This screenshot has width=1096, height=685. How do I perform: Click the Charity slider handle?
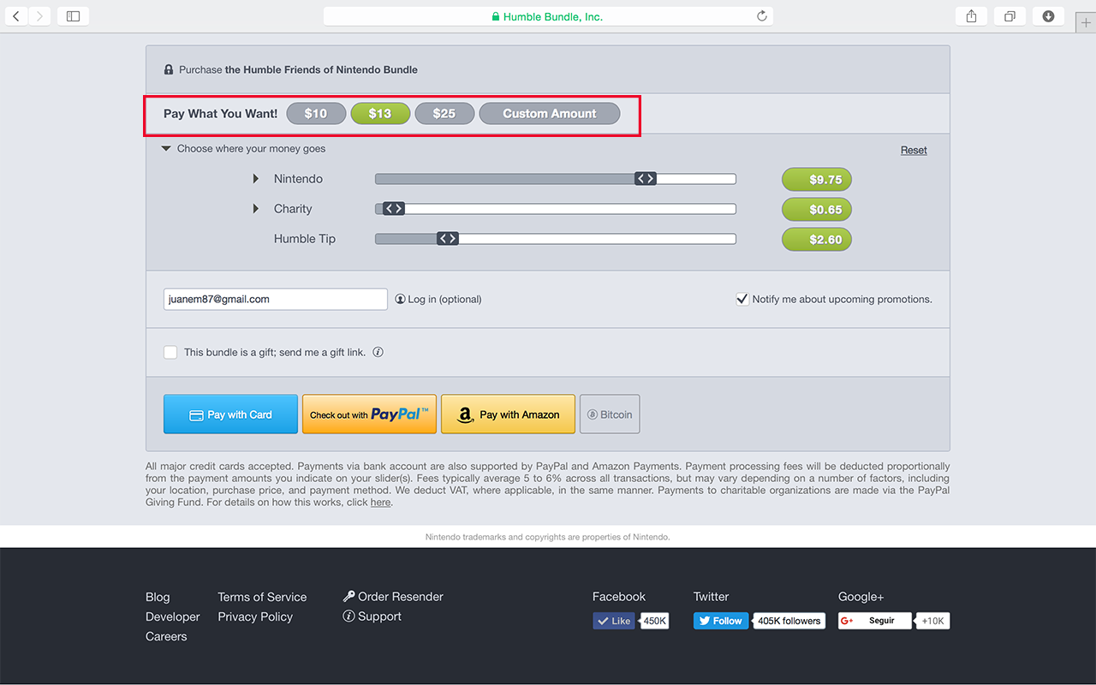coord(393,209)
